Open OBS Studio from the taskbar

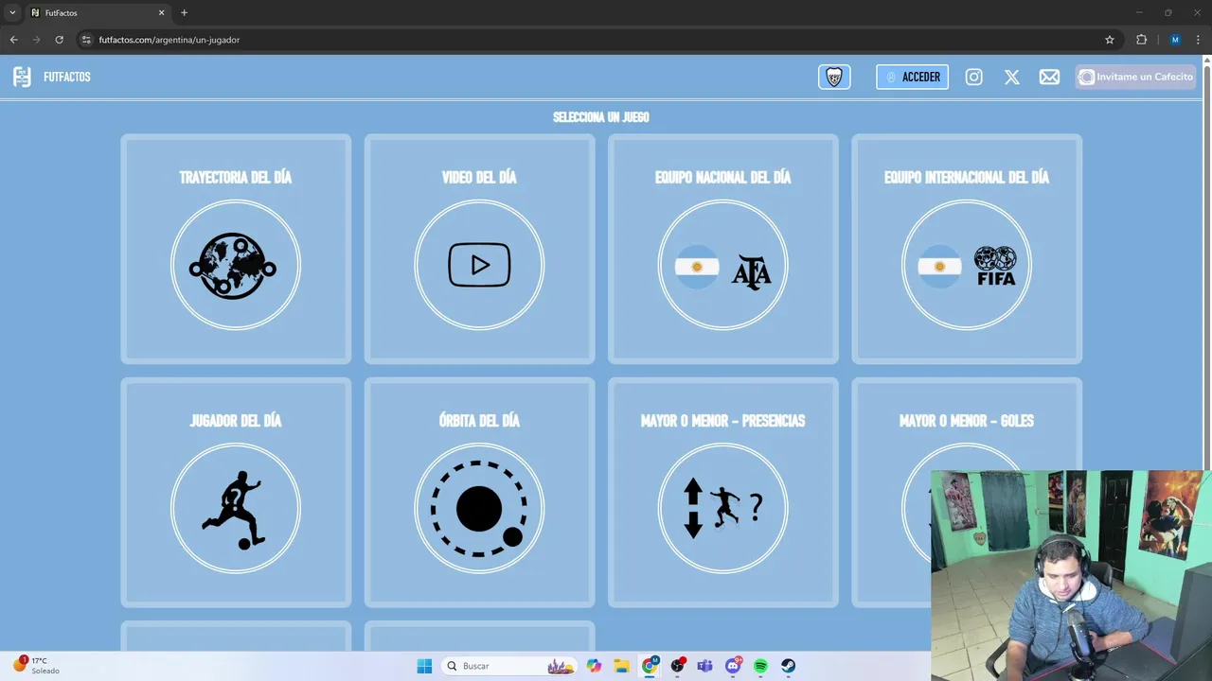pyautogui.click(x=677, y=666)
